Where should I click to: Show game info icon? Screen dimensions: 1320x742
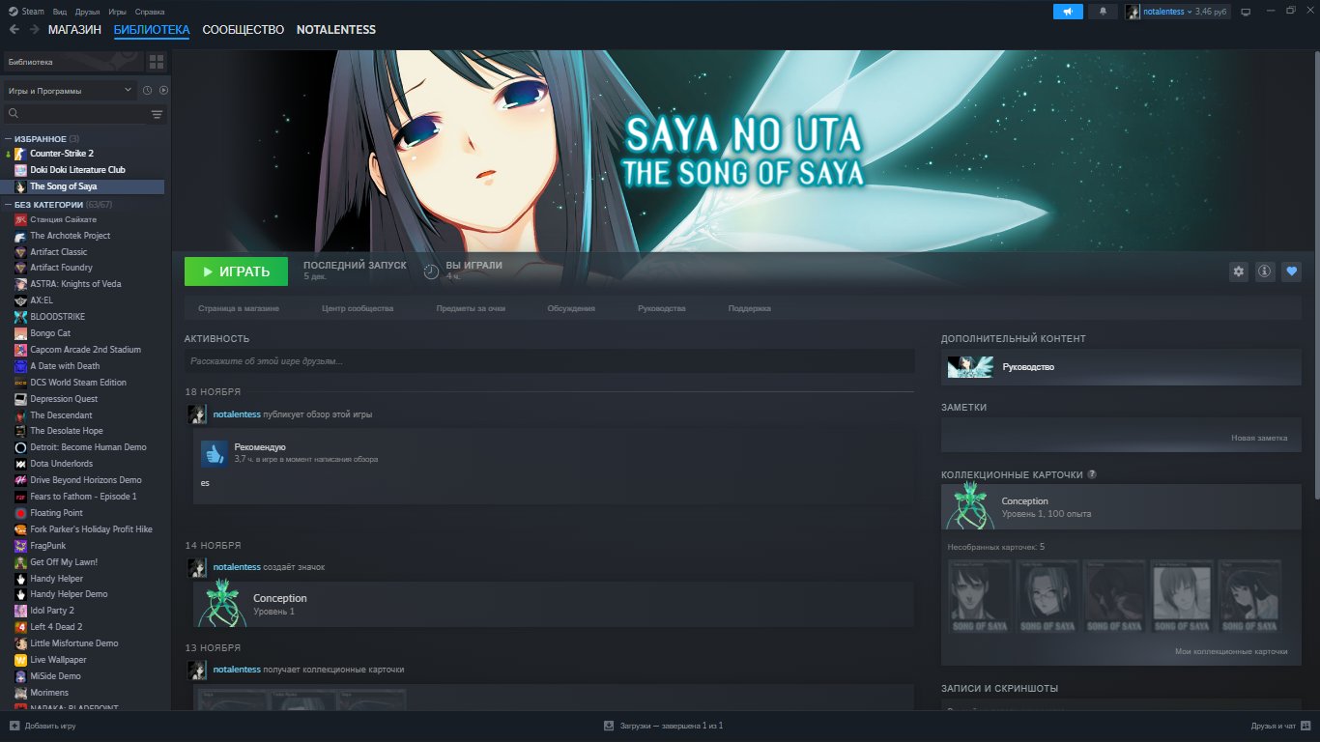[x=1264, y=272]
